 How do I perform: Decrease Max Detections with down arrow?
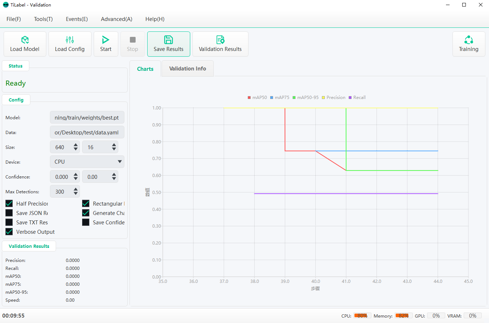tap(75, 194)
